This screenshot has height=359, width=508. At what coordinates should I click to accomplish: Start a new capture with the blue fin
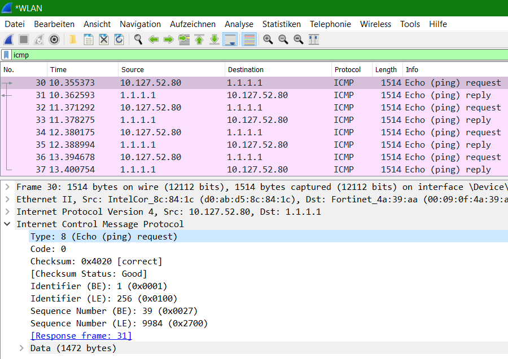click(x=10, y=39)
